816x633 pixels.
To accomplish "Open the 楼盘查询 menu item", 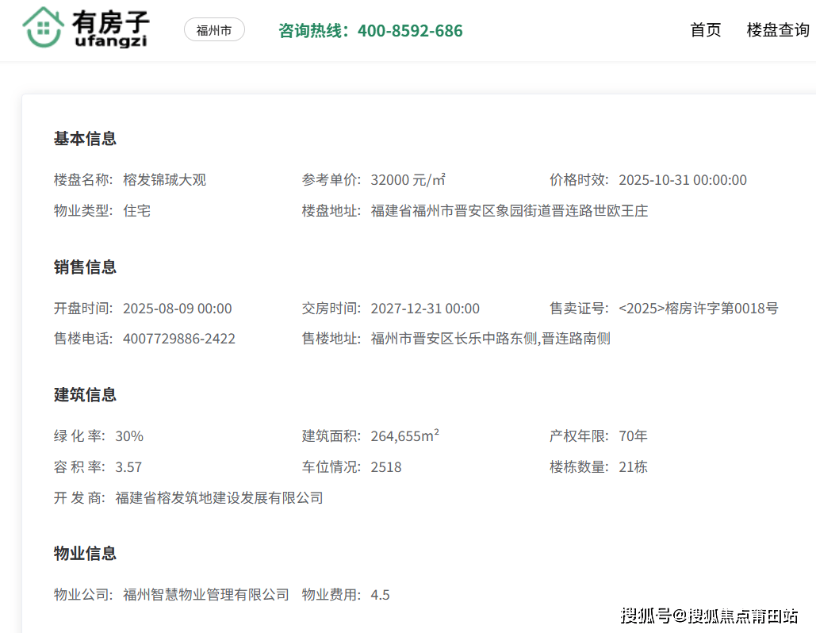I will [x=778, y=30].
